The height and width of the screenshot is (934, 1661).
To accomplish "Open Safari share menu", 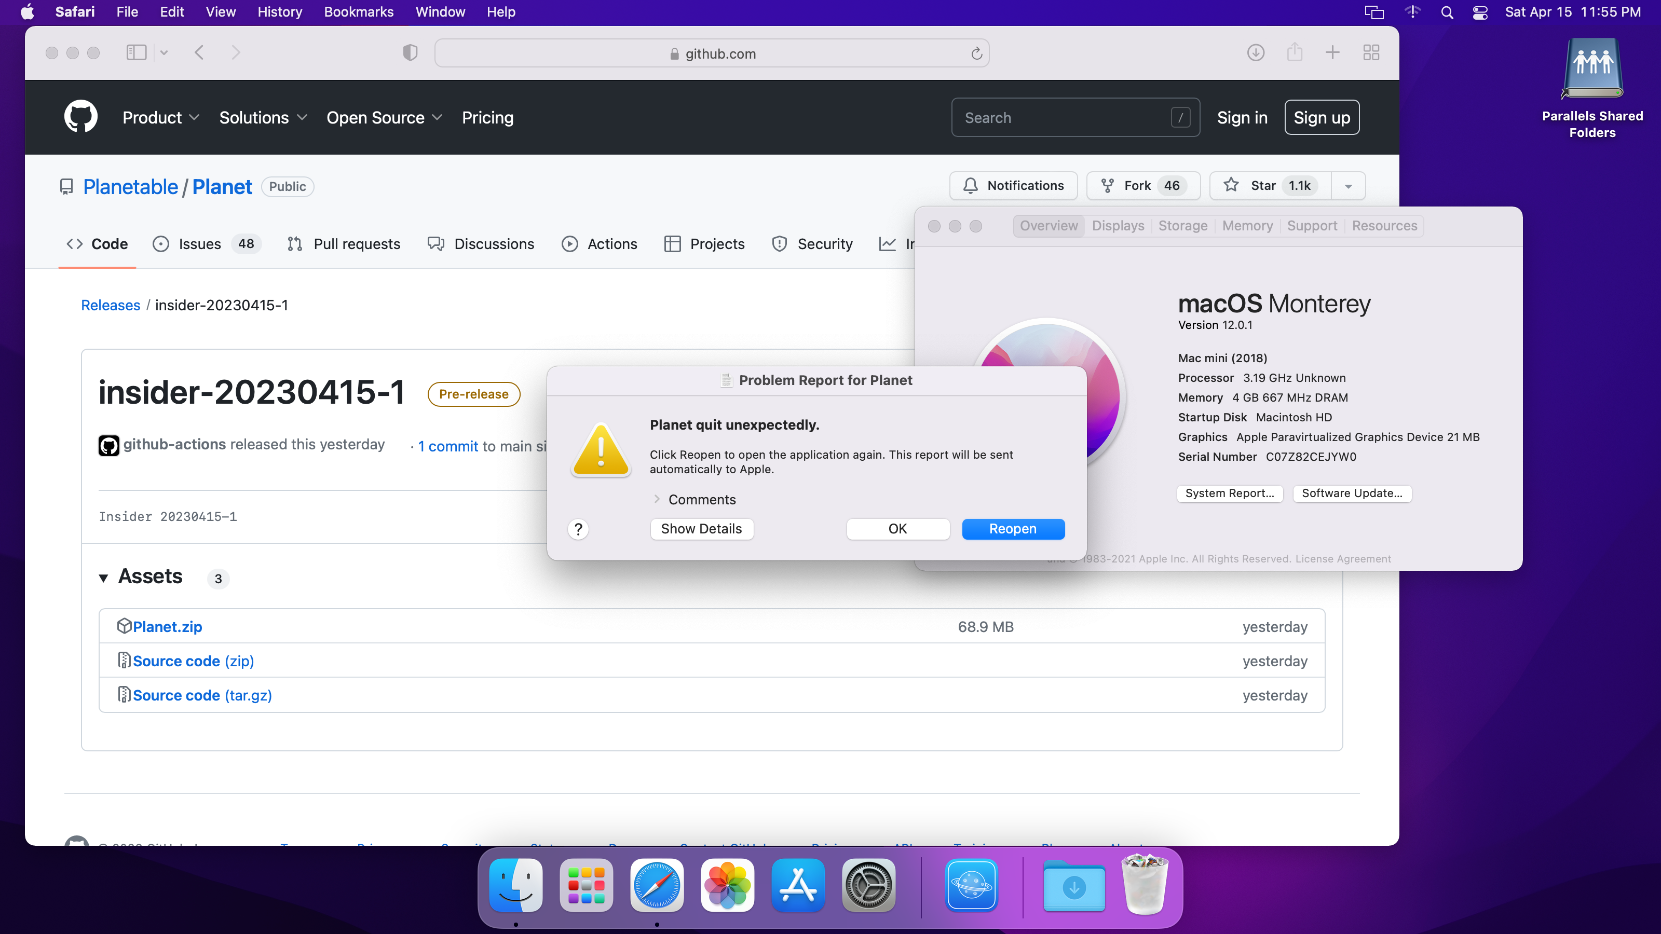I will (x=1295, y=52).
